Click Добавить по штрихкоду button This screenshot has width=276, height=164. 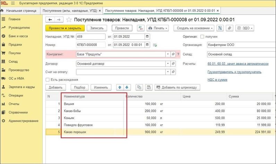click(177, 87)
